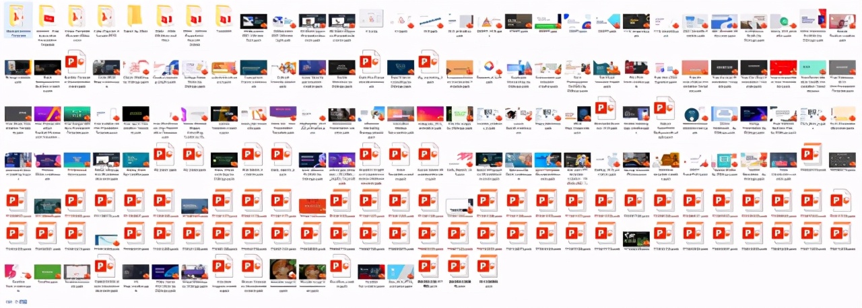Open the black thumbnail with the white logo in the sixth row
The width and height of the screenshot is (862, 308).
(x=636, y=238)
